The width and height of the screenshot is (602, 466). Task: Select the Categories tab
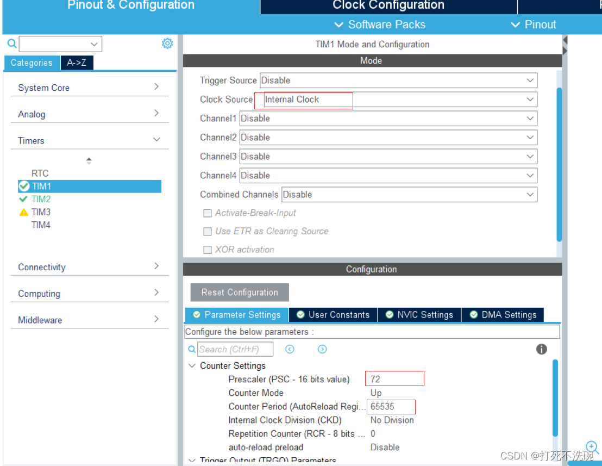click(x=32, y=63)
